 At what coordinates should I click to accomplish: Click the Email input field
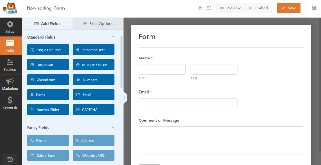point(188,103)
